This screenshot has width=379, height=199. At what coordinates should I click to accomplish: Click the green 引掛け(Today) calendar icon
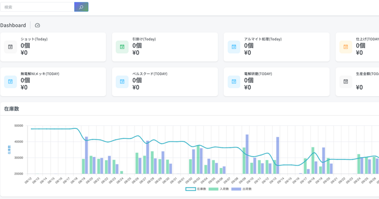pyautogui.click(x=122, y=47)
